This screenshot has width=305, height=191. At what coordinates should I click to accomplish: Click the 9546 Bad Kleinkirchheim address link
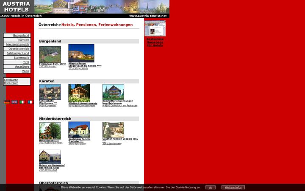click(82, 106)
